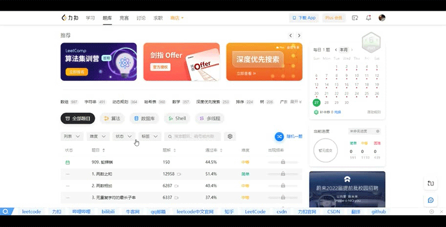Open the 未命名进度 progress selector

coord(364,131)
